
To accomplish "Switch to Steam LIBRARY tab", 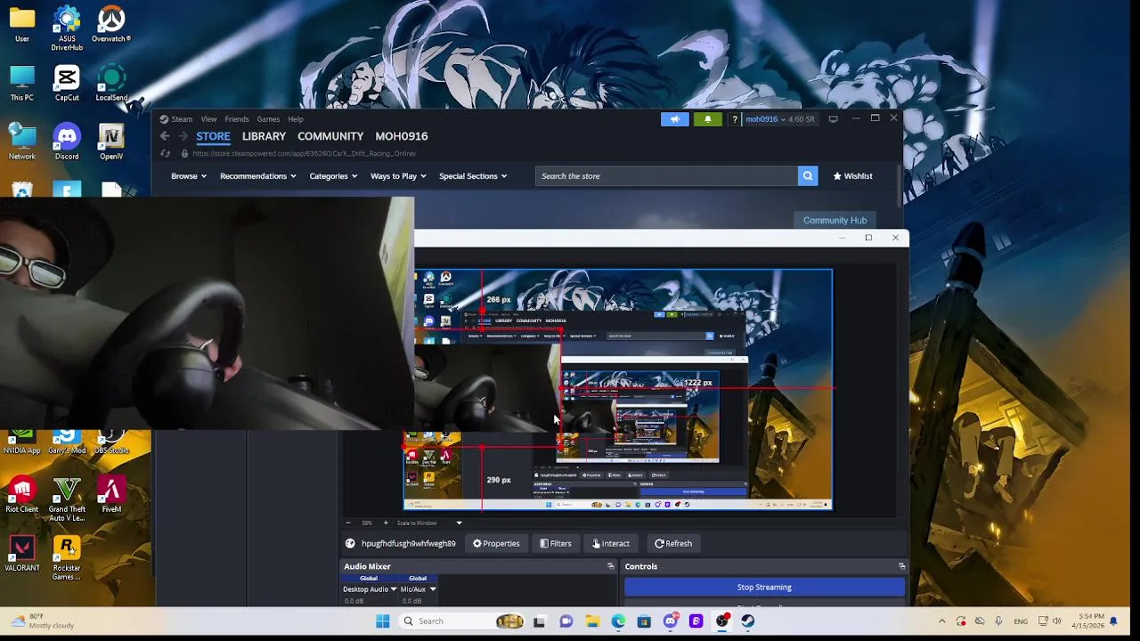I will click(x=264, y=136).
